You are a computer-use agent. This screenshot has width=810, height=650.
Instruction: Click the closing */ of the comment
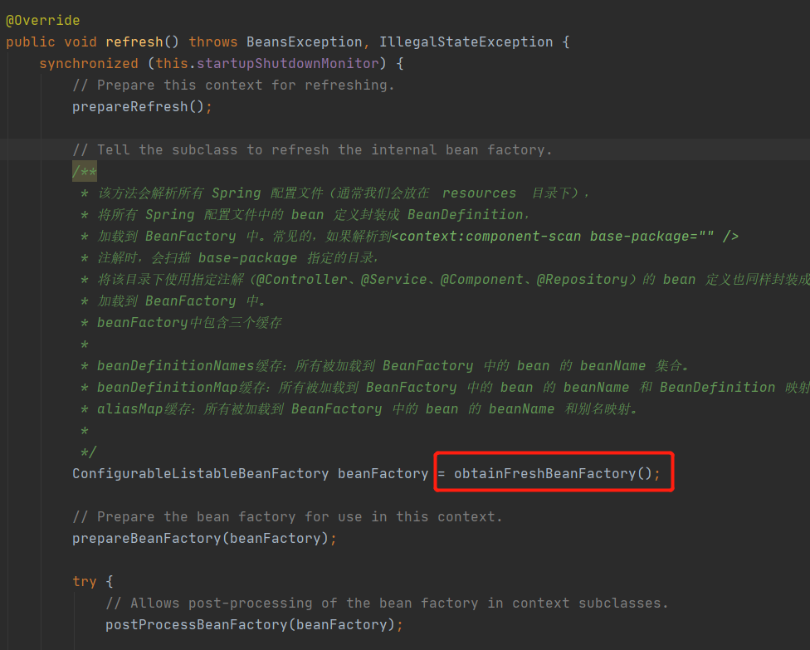[88, 452]
